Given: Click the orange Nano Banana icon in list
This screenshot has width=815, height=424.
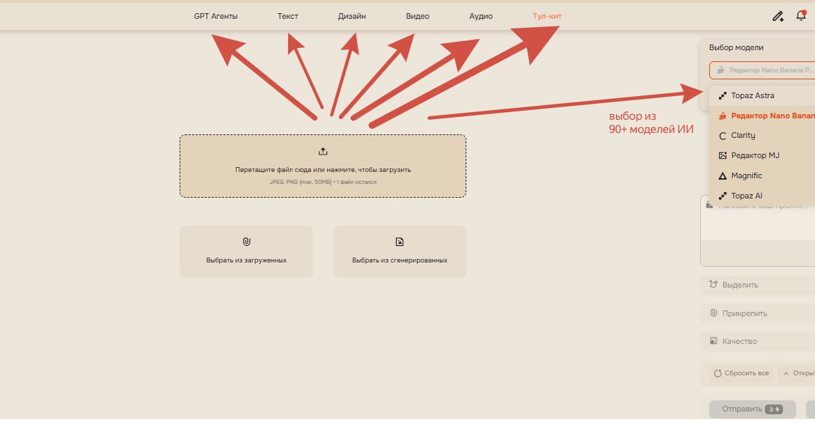Looking at the screenshot, I should coord(722,116).
